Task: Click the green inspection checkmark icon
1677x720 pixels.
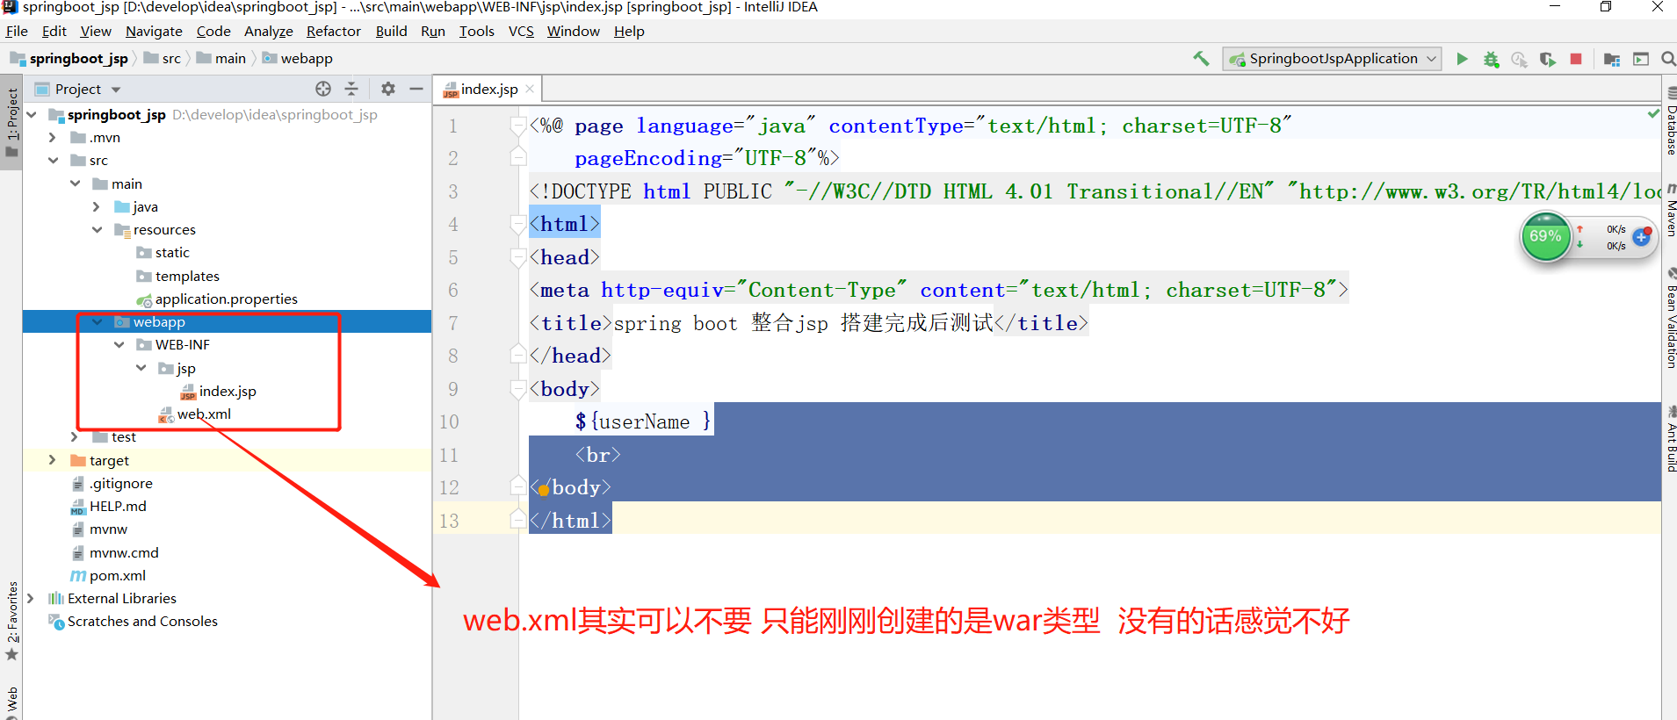Action: coord(1653,114)
